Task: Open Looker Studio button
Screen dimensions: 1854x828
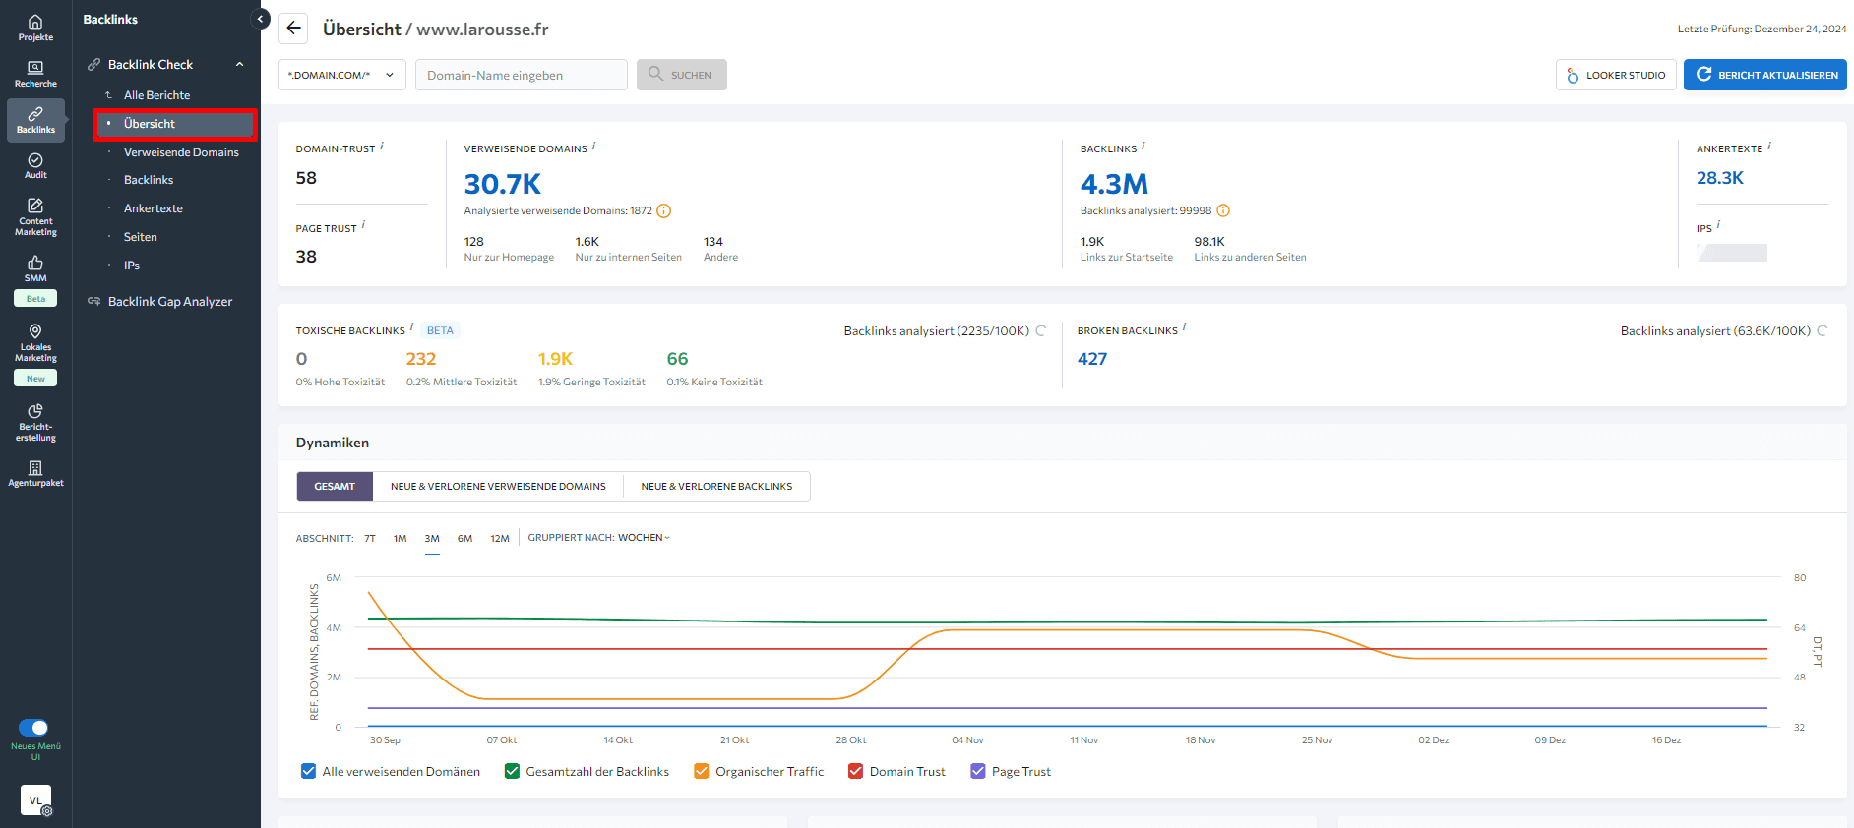Action: [1616, 75]
